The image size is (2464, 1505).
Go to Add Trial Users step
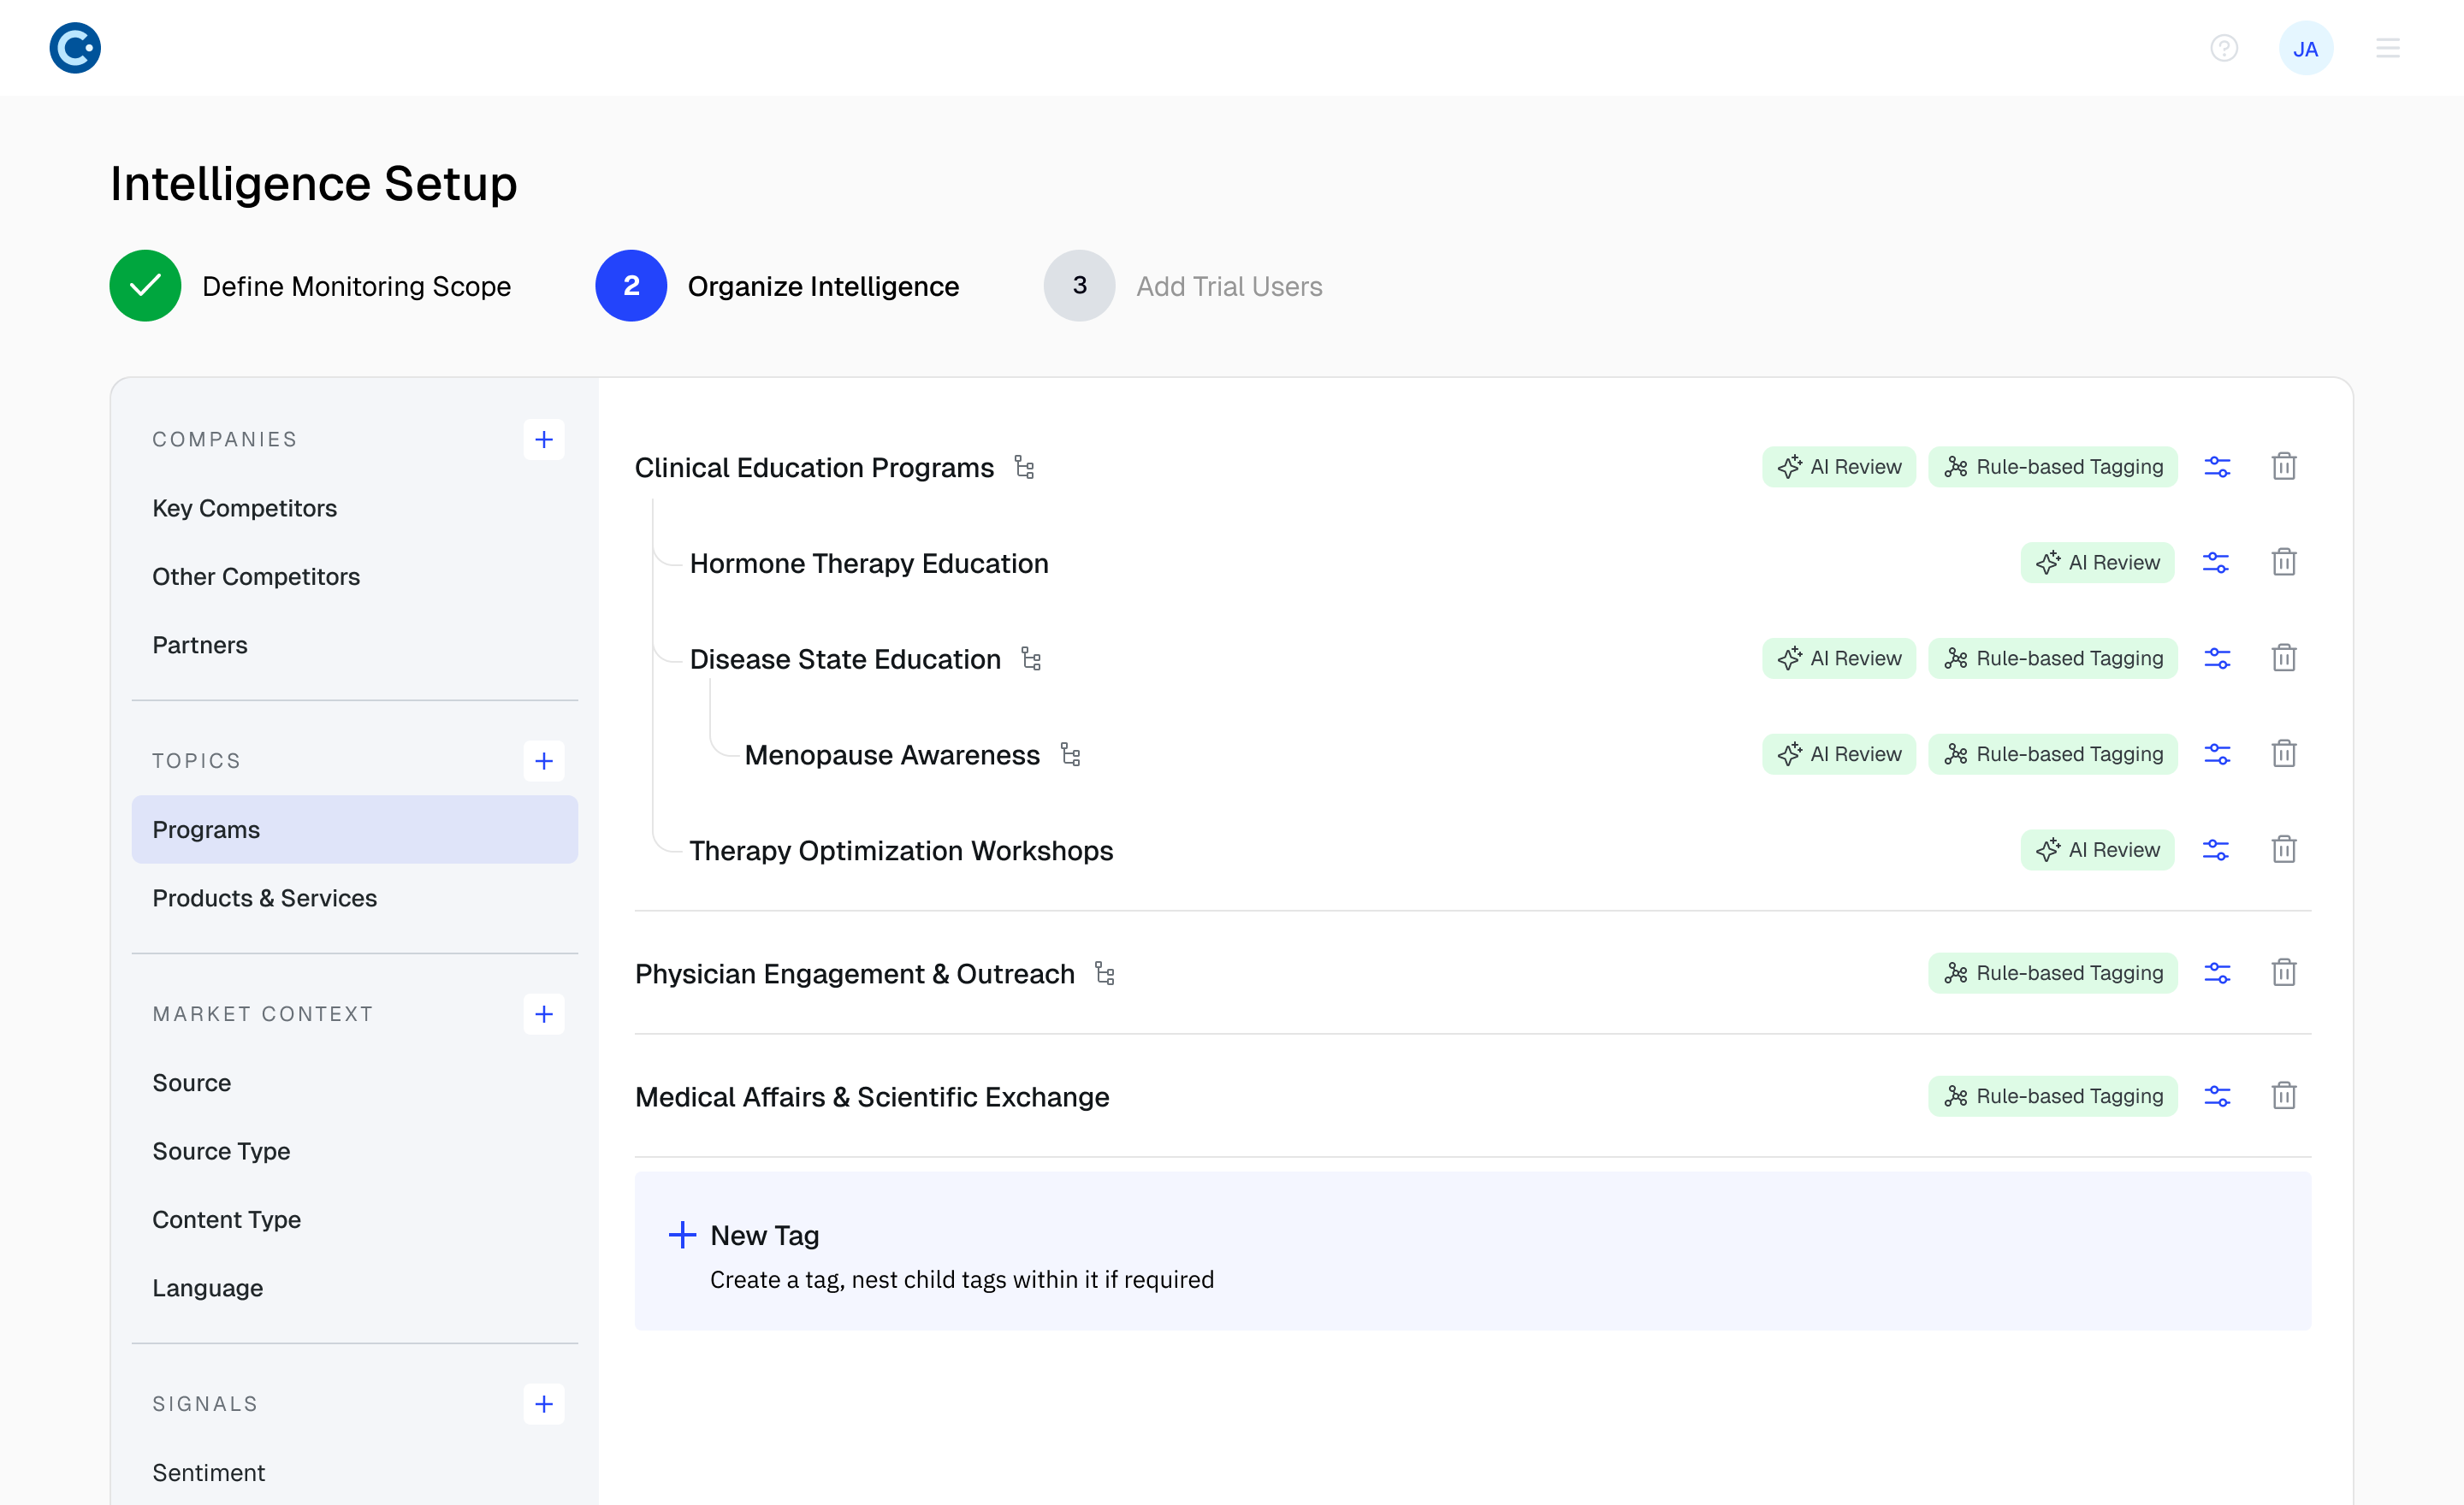click(1183, 286)
